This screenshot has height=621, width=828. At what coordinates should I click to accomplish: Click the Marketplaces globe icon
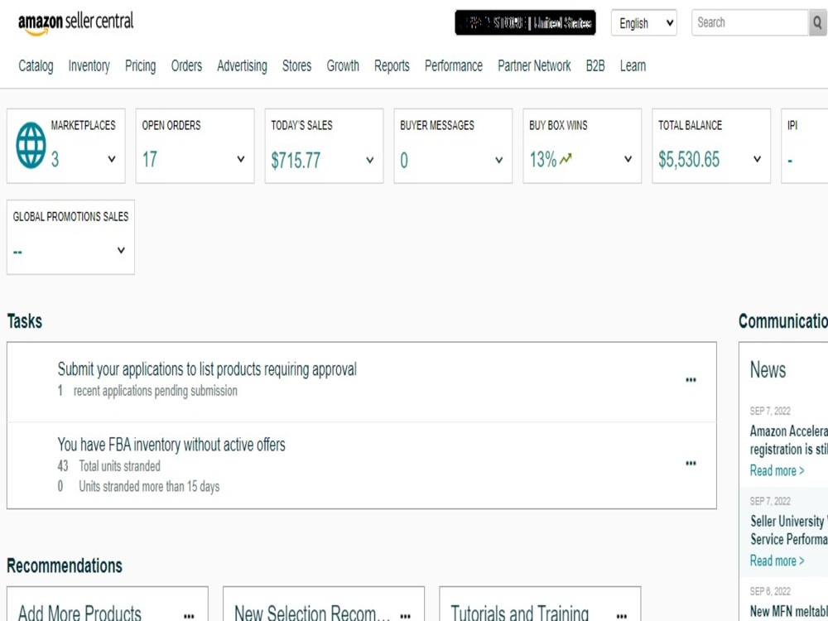coord(31,145)
